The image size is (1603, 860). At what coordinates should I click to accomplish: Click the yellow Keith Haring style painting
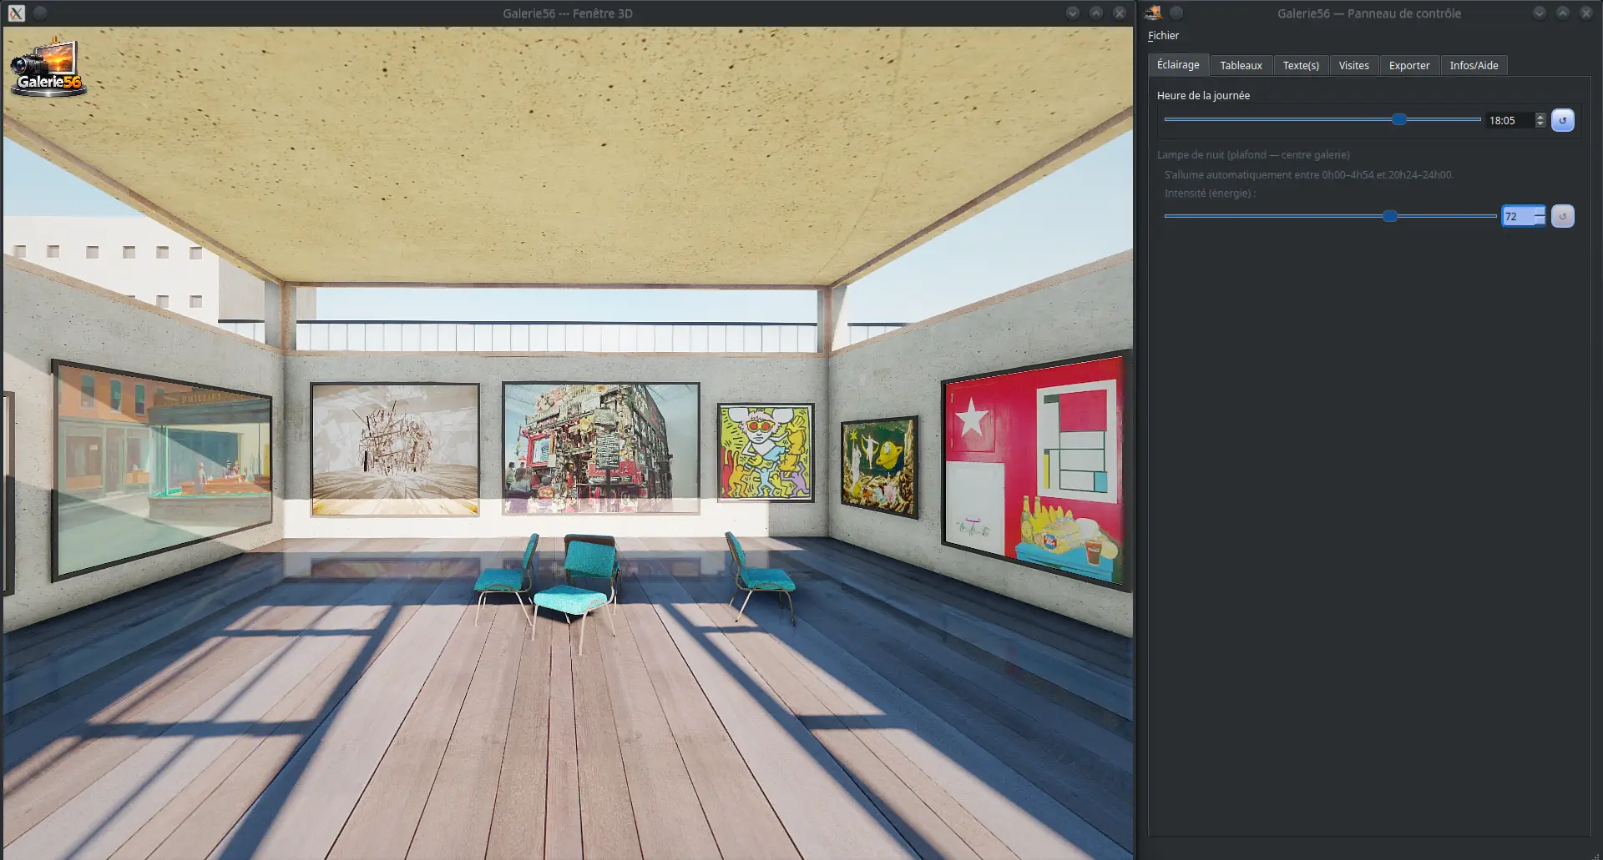click(766, 452)
